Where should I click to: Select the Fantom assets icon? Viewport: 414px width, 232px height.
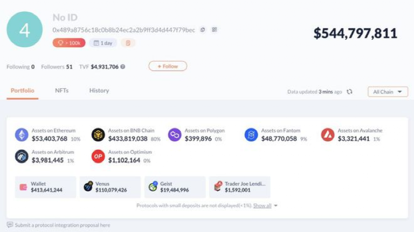tap(251, 134)
